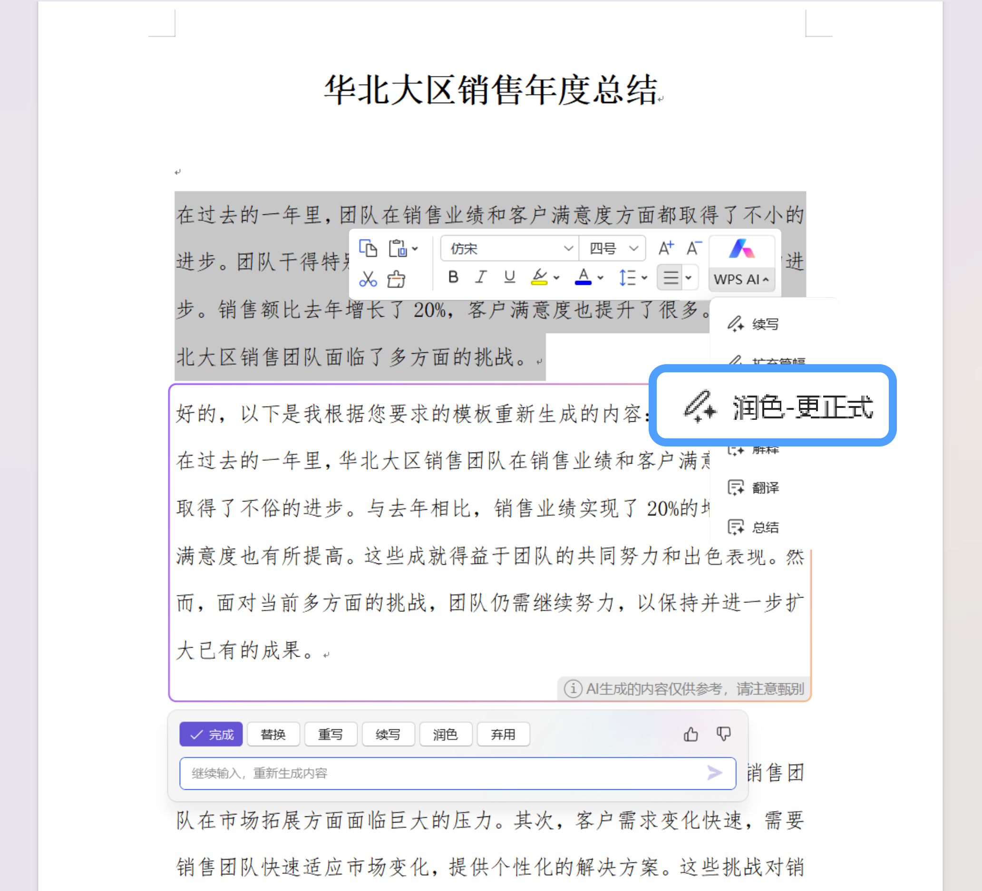Click the 继续输入 prompt input field
The height and width of the screenshot is (891, 982).
457,773
